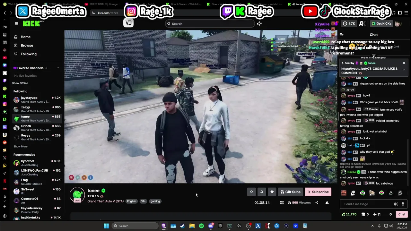This screenshot has width=411, height=231.
Task: Click the Windows taskbar search box
Action: tap(136, 226)
